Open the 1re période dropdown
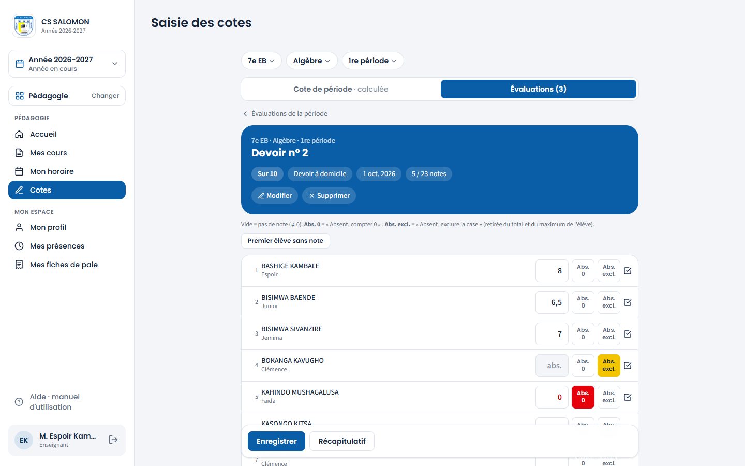 click(x=373, y=61)
